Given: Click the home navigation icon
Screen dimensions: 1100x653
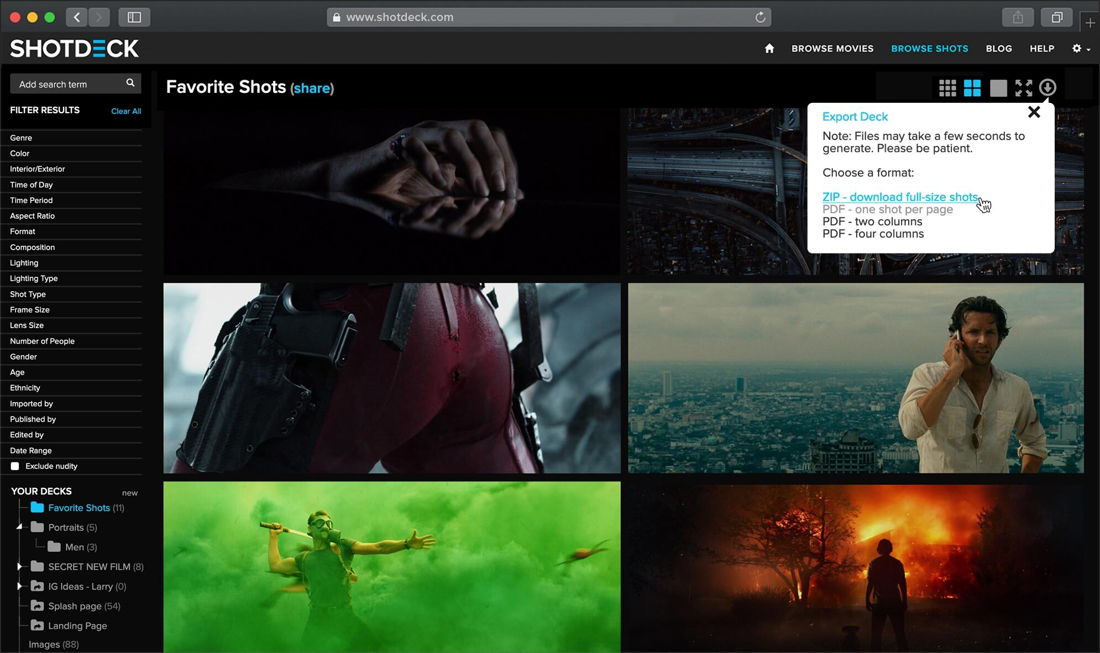Looking at the screenshot, I should coord(769,48).
